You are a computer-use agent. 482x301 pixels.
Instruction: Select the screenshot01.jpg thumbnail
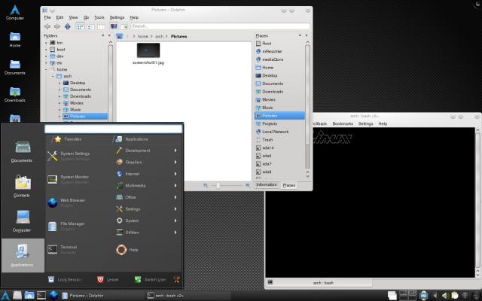(148, 50)
